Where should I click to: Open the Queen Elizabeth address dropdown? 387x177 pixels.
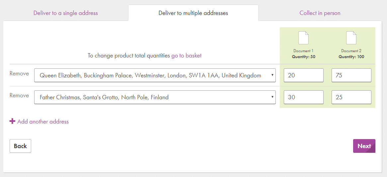(x=155, y=75)
